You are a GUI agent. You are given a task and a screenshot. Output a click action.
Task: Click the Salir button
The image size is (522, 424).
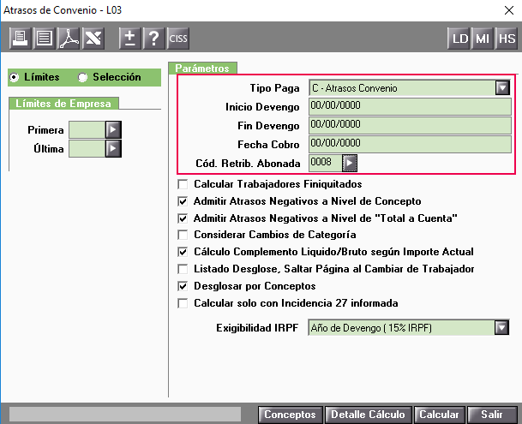click(x=492, y=415)
